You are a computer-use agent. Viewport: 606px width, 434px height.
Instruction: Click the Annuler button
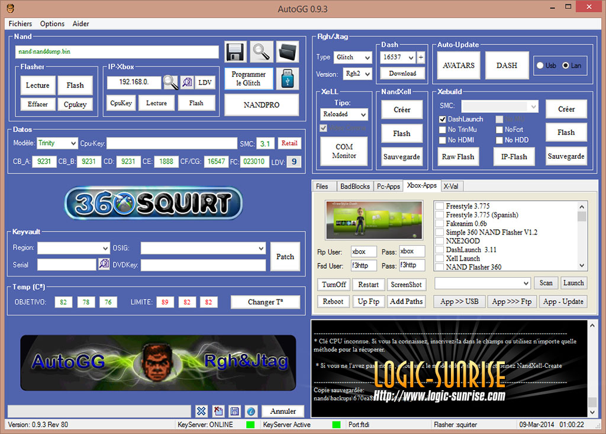(x=283, y=411)
